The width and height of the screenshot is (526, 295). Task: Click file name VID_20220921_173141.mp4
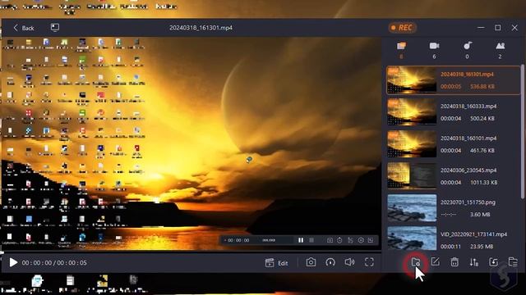473,234
